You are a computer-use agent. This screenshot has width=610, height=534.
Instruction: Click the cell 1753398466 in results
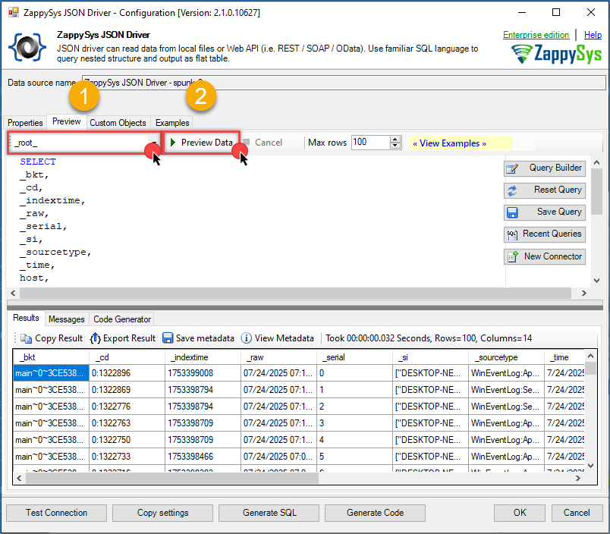[203, 457]
